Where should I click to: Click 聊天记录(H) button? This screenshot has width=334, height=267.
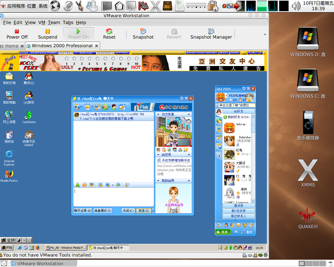pyautogui.click(x=83, y=211)
